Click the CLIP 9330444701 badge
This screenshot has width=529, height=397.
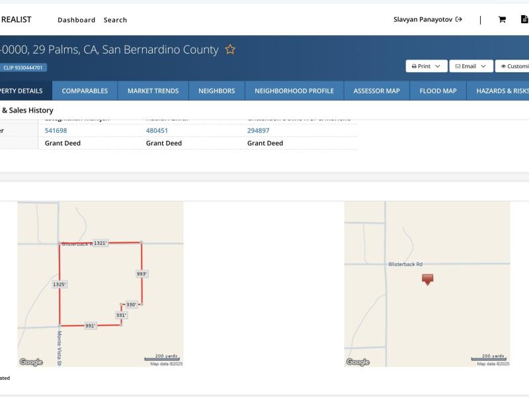23,67
